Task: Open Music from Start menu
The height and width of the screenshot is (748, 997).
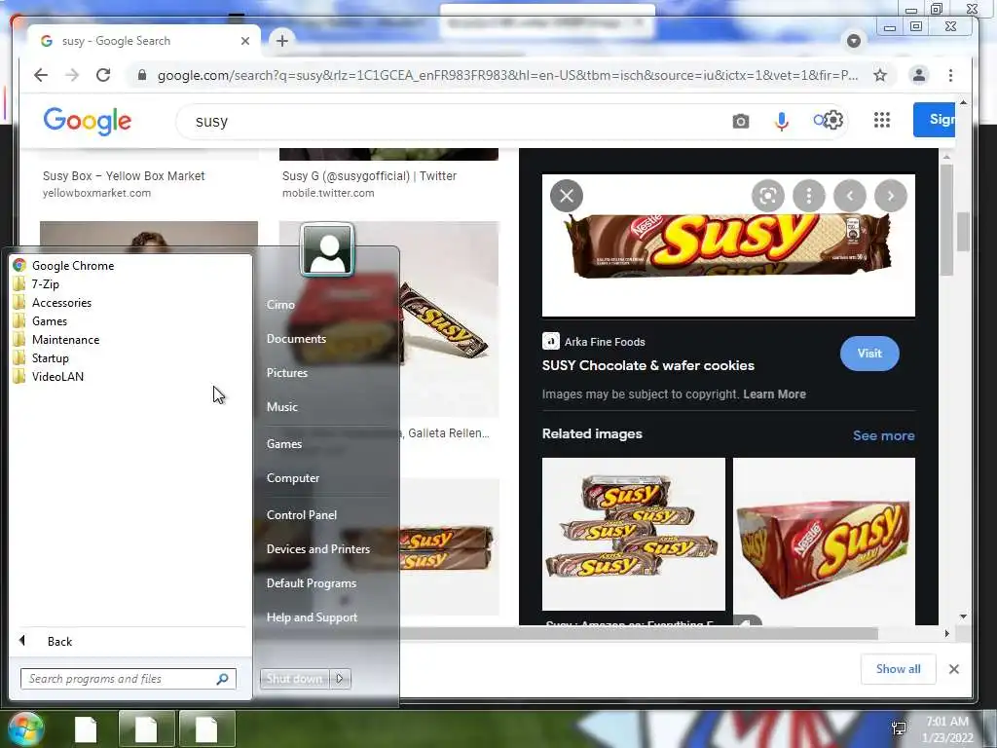Action: tap(281, 407)
